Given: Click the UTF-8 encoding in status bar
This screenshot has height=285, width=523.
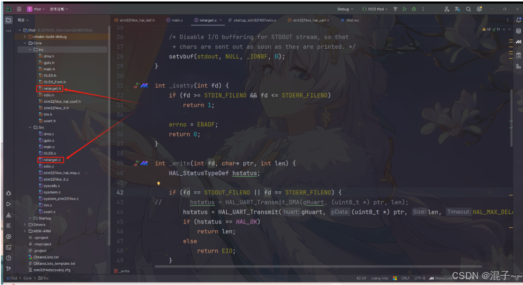Looking at the screenshot, I should (420, 278).
